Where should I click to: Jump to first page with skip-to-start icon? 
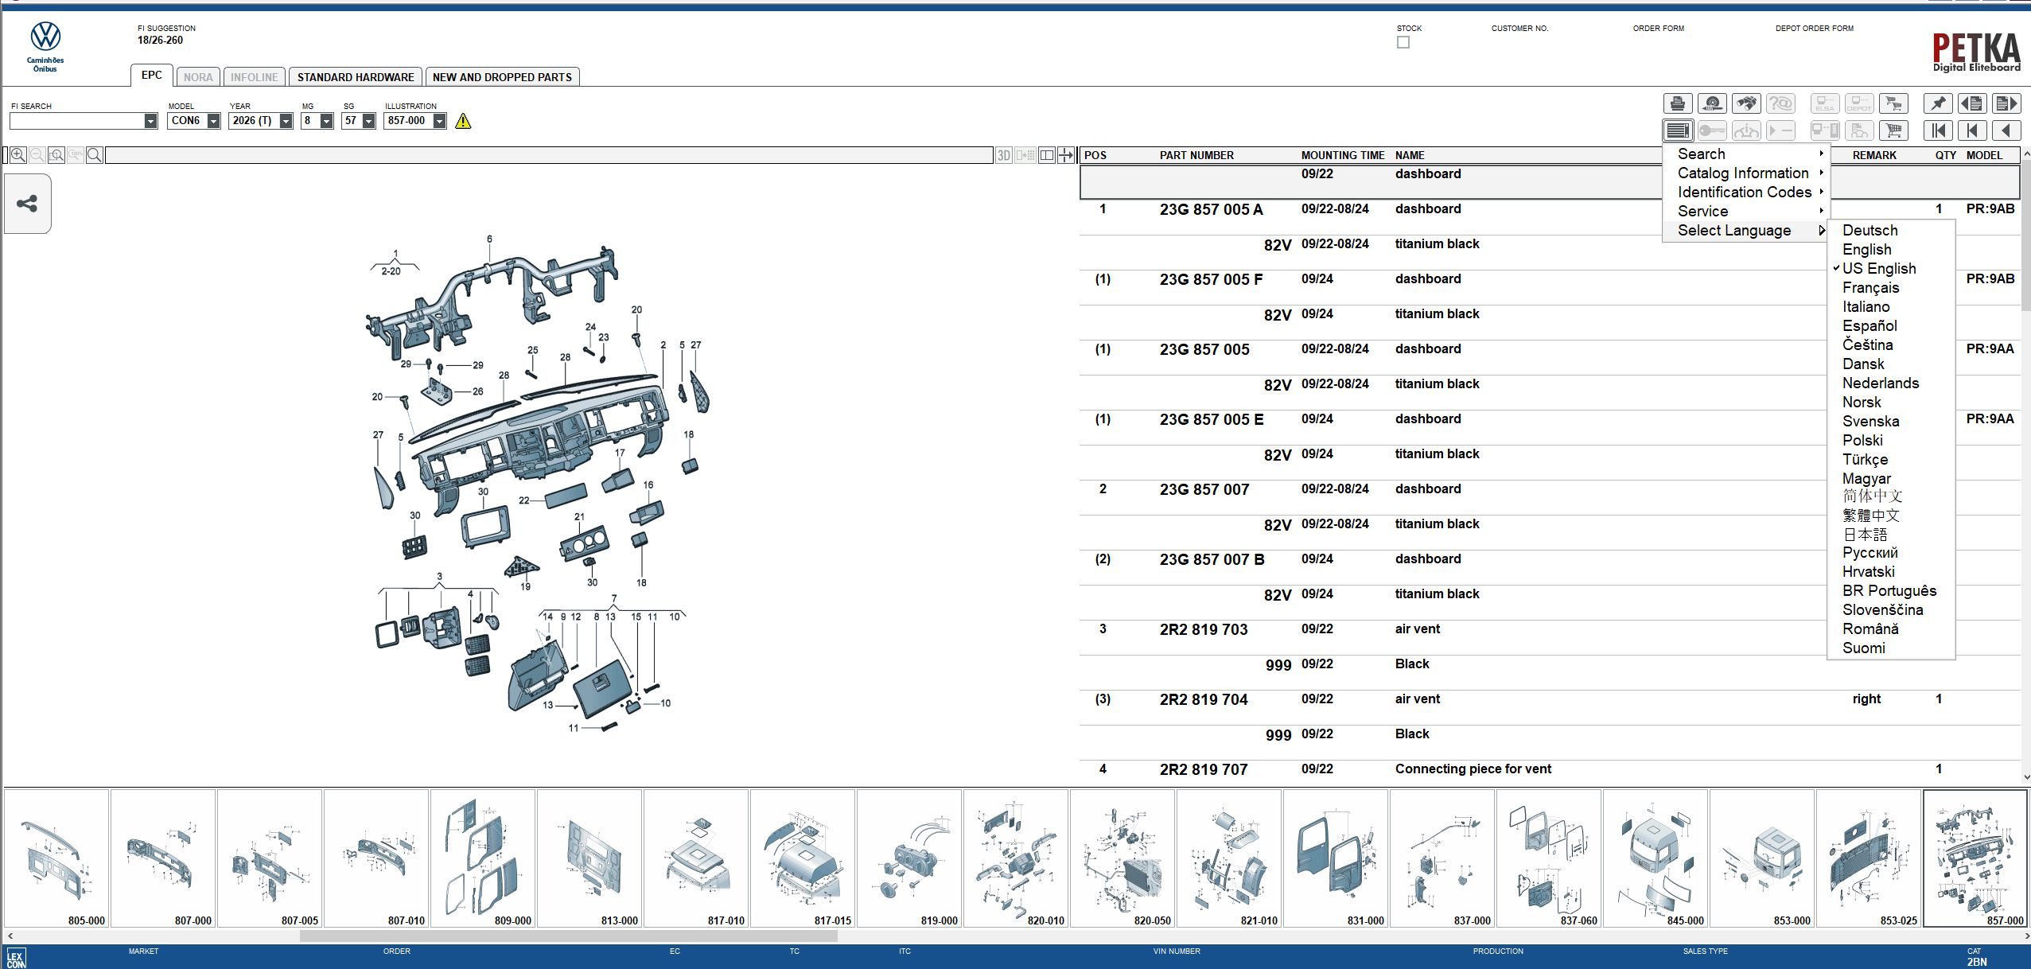tap(1937, 130)
